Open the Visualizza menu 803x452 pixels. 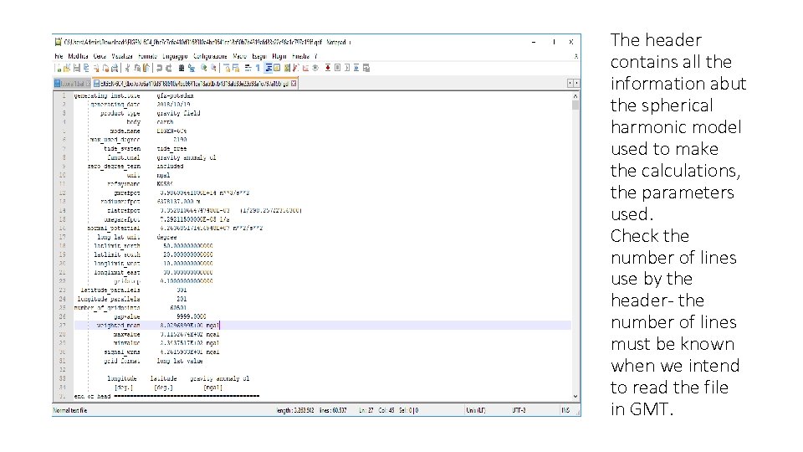[122, 56]
